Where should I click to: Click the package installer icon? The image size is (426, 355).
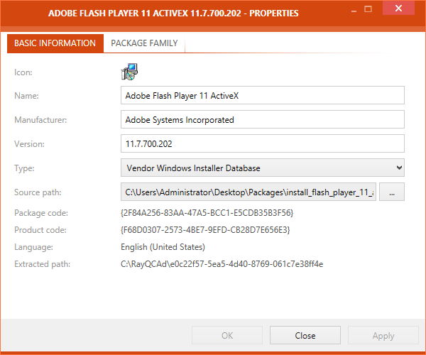(x=129, y=71)
